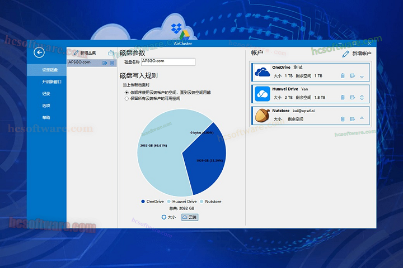Viewport: 403px width, 268px height.
Task: Open the 开启新窗口 sidebar item
Action: pyautogui.click(x=47, y=82)
